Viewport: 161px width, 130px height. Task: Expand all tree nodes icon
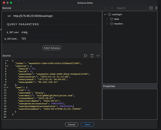click(x=157, y=8)
